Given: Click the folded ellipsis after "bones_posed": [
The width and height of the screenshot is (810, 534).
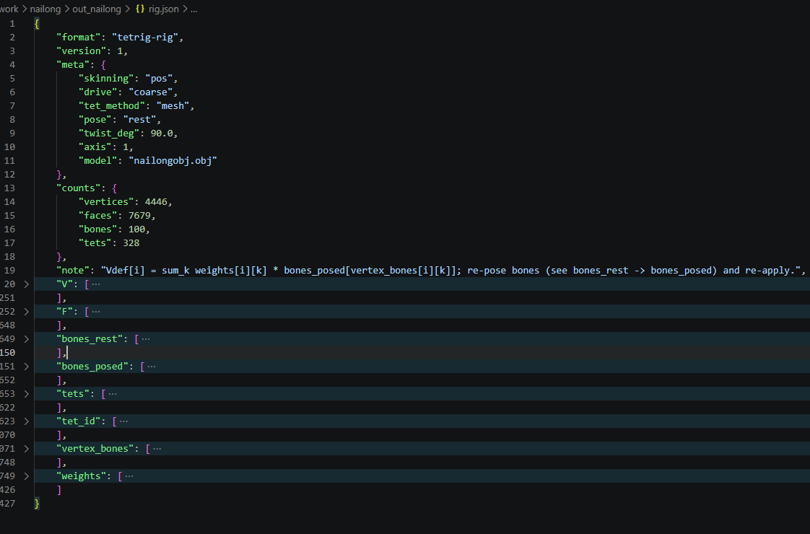Looking at the screenshot, I should point(152,366).
